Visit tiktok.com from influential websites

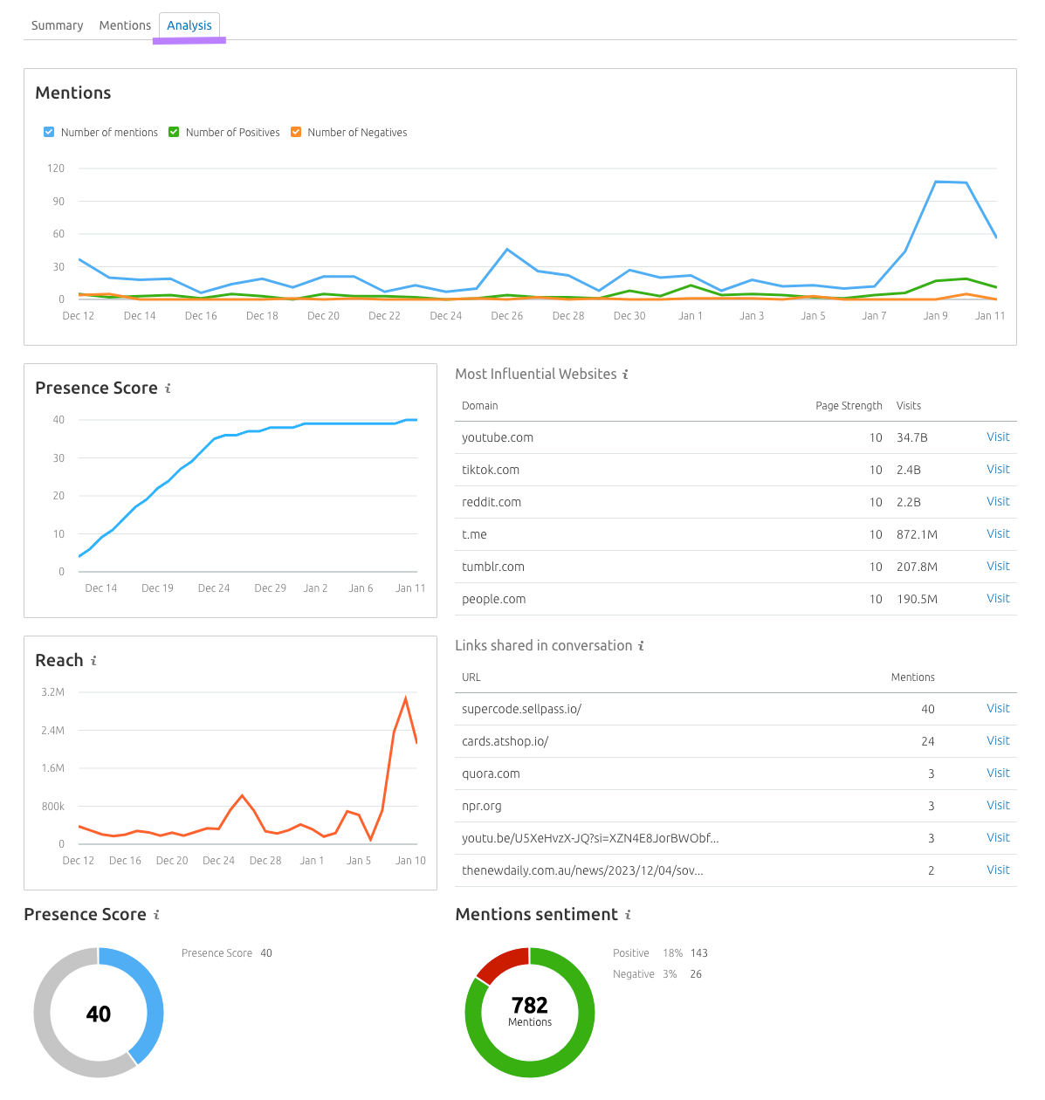click(x=998, y=469)
